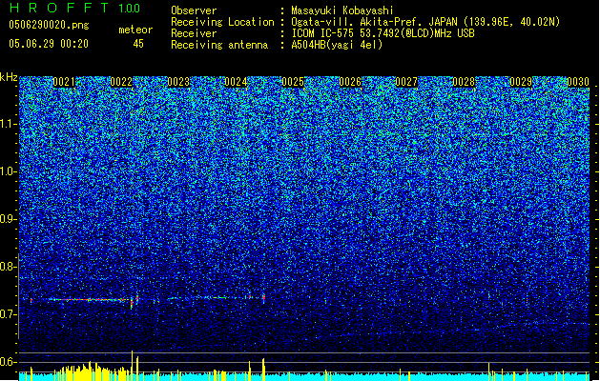Click the meteor count label
The width and height of the screenshot is (600, 381).
tap(135, 30)
